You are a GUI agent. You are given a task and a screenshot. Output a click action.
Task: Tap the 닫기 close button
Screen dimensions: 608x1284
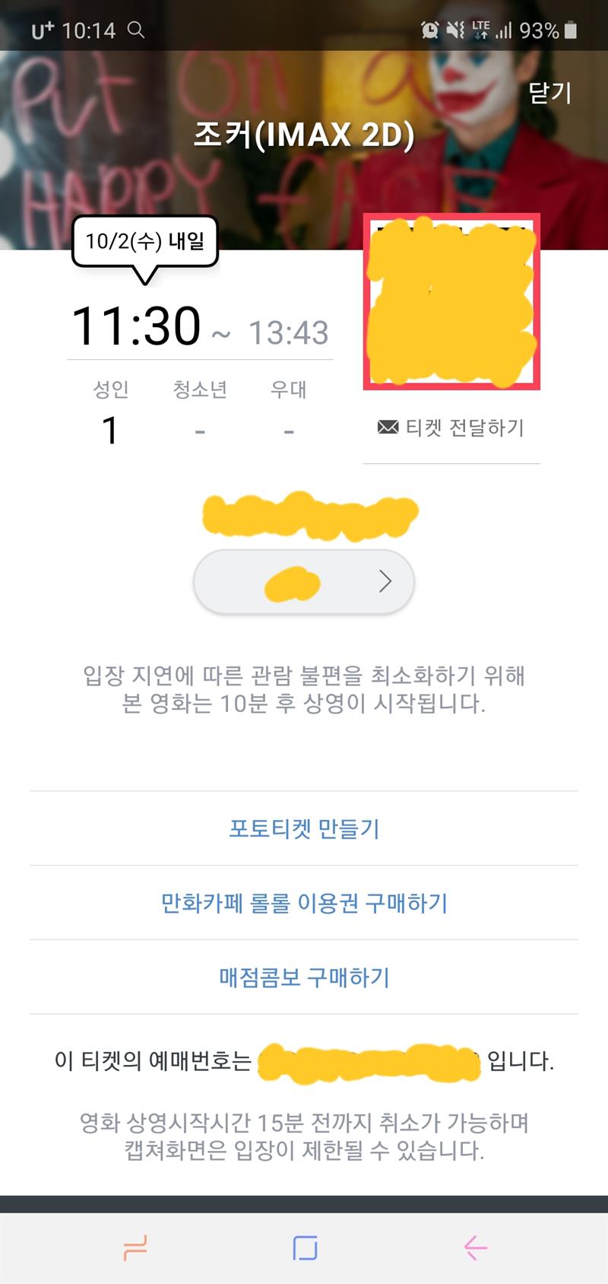(x=549, y=92)
